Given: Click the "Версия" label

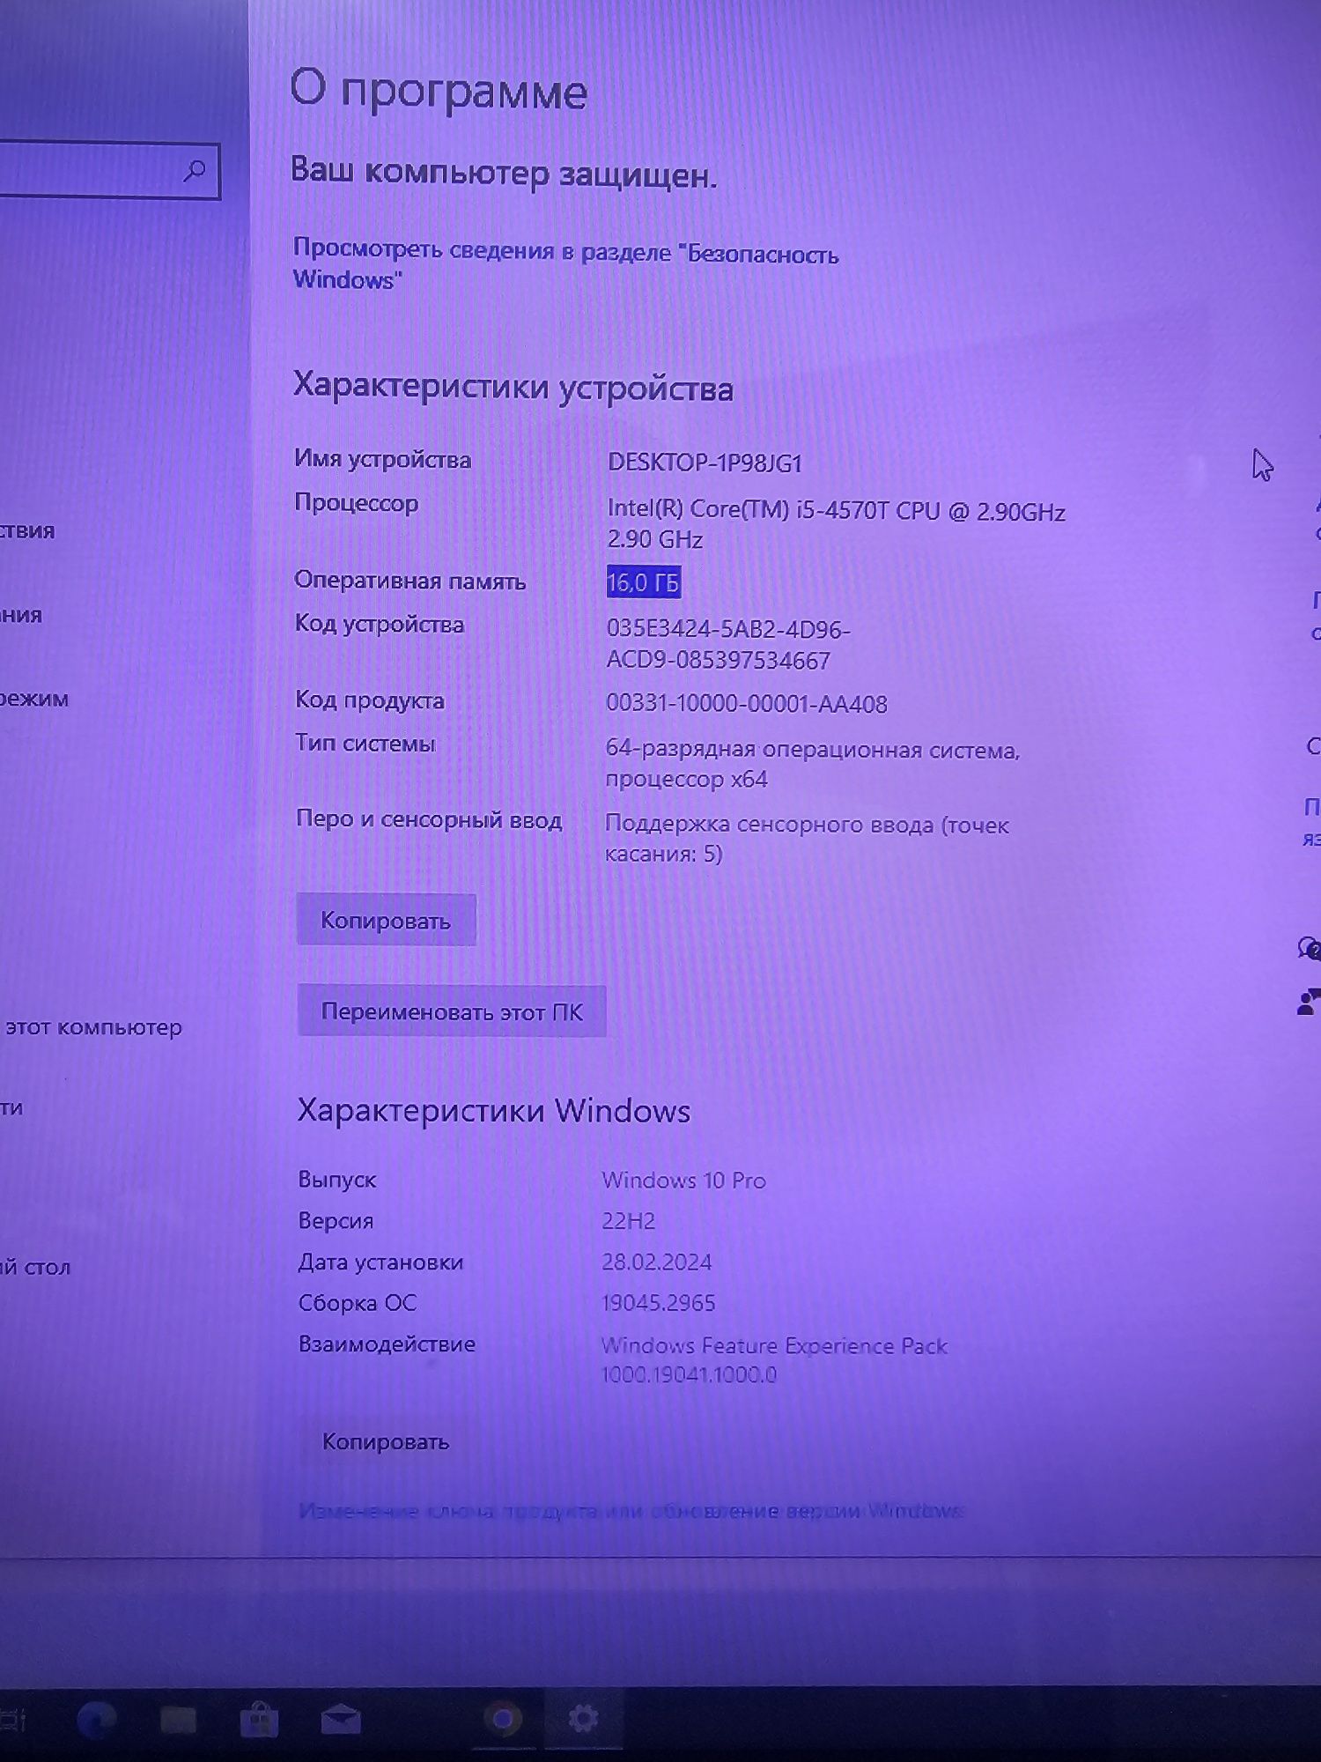Looking at the screenshot, I should (x=336, y=1221).
